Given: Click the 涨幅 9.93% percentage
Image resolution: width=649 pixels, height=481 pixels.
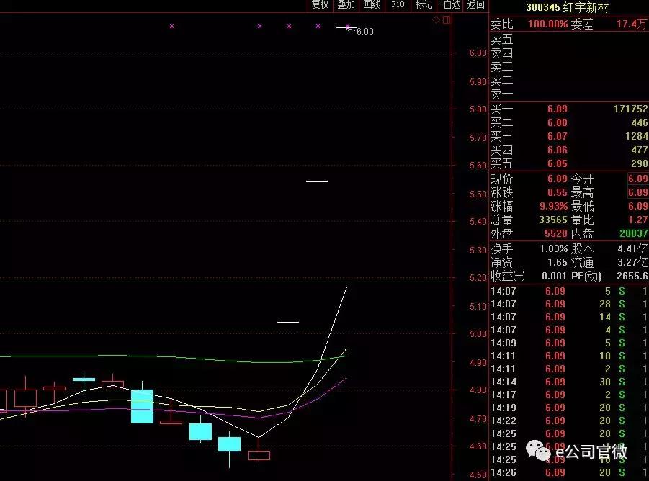Looking at the screenshot, I should pyautogui.click(x=553, y=206).
